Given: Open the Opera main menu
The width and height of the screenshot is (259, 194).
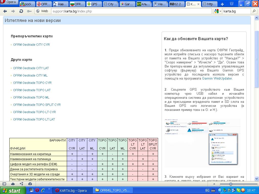Looking at the screenshot, I should coord(10,2).
